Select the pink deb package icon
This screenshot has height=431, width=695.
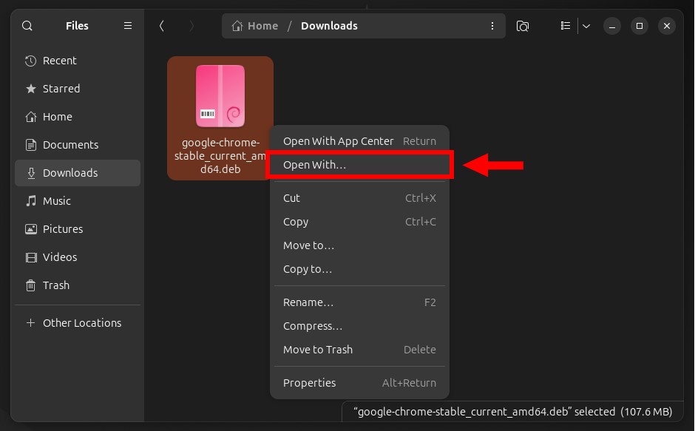pos(220,96)
